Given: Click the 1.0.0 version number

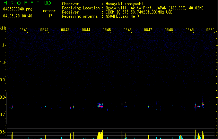Looking at the screenshot, I should [47, 3].
